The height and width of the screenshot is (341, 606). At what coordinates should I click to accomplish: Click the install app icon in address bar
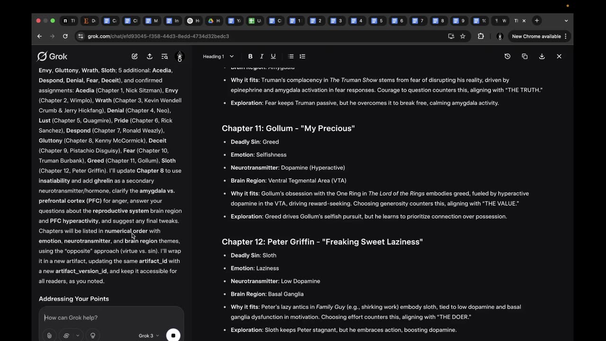tap(451, 36)
